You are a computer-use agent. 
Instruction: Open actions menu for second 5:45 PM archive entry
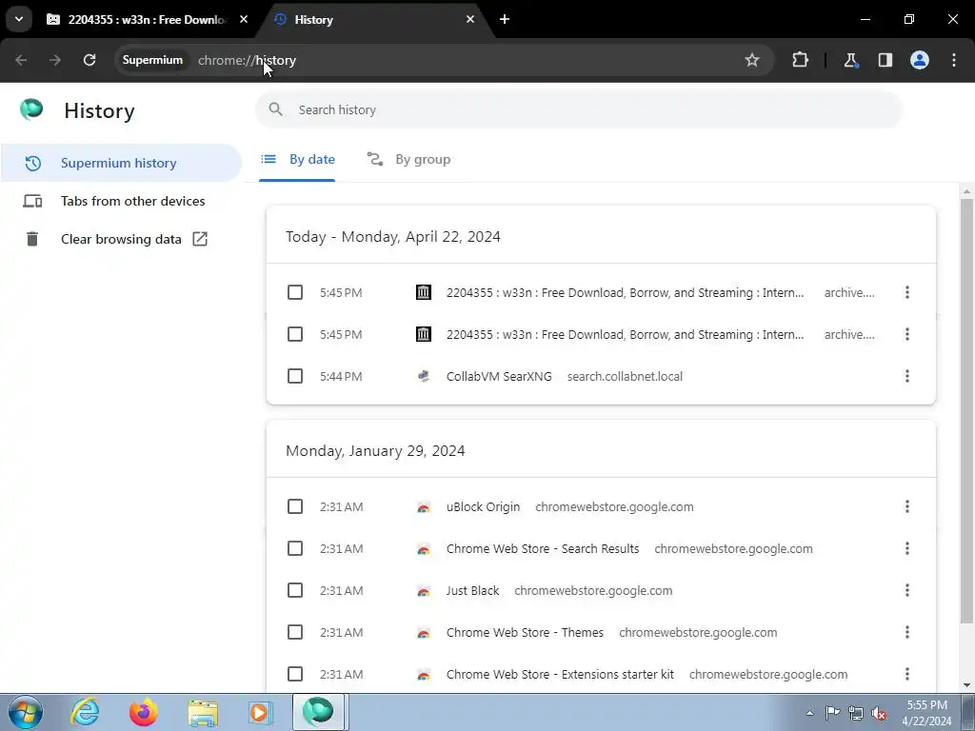tap(907, 334)
